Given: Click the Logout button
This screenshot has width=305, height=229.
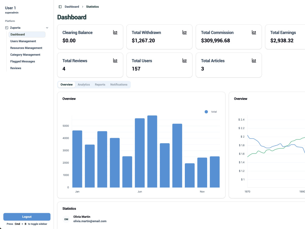Looking at the screenshot, I should click(x=27, y=217).
